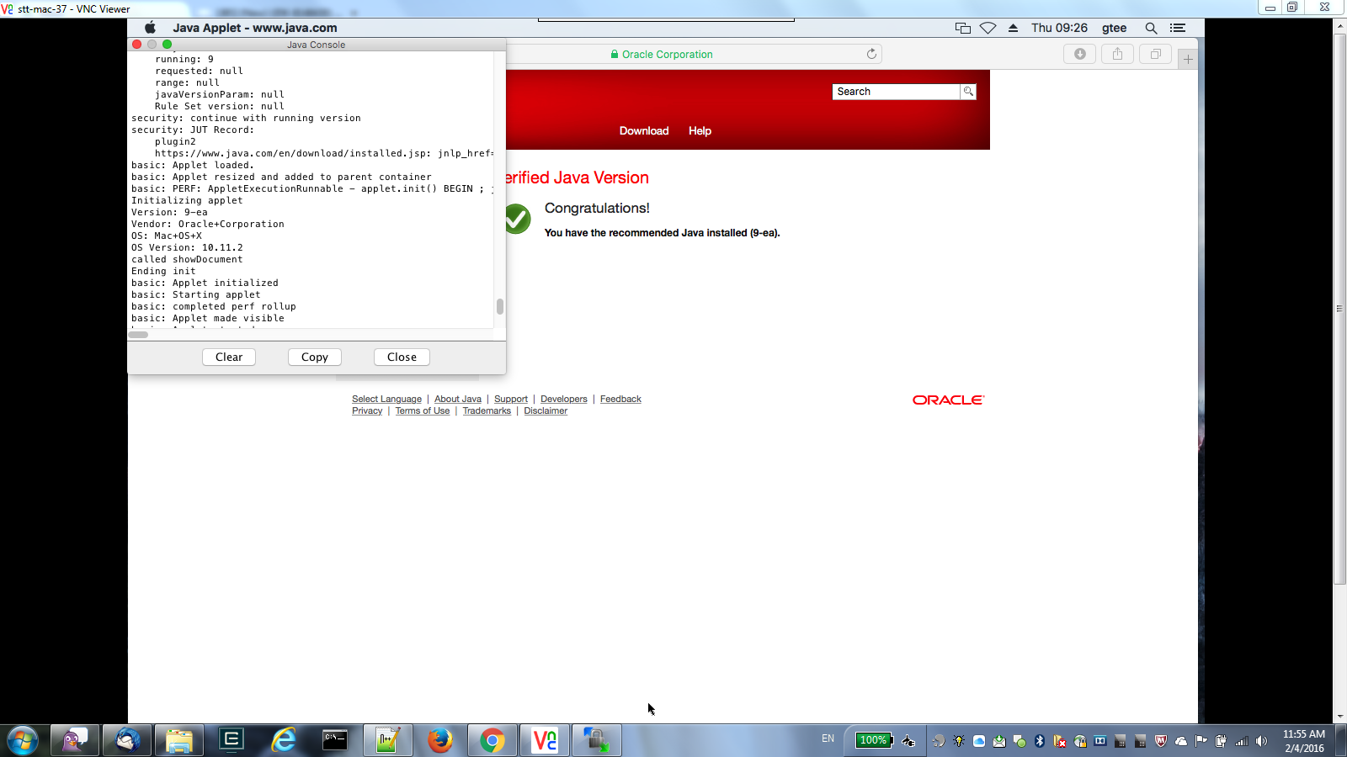This screenshot has height=757, width=1347.
Task: Open the monitor app with E logo in taskbar
Action: click(x=232, y=740)
